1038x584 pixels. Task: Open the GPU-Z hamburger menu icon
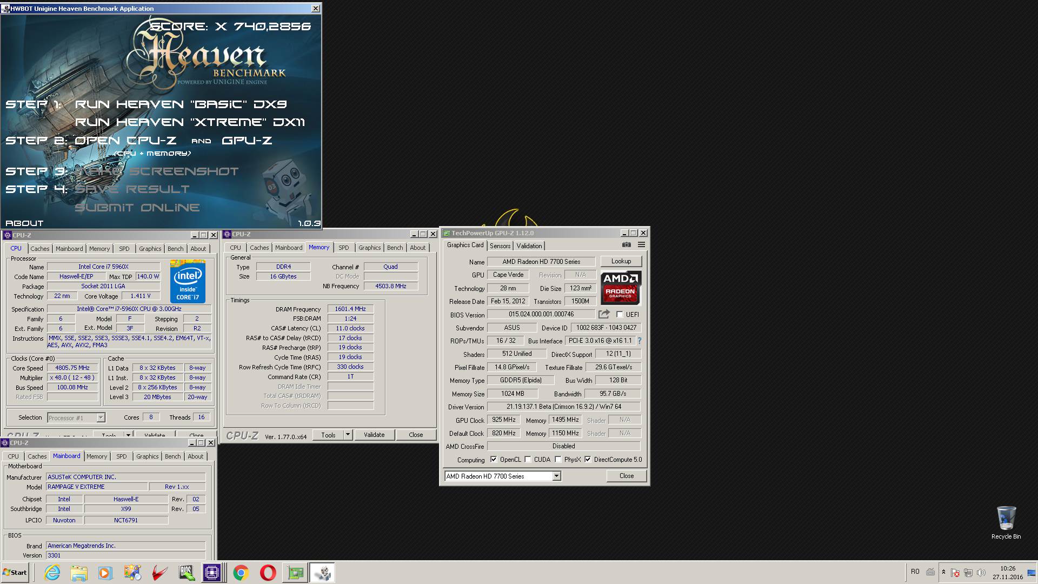pos(641,245)
